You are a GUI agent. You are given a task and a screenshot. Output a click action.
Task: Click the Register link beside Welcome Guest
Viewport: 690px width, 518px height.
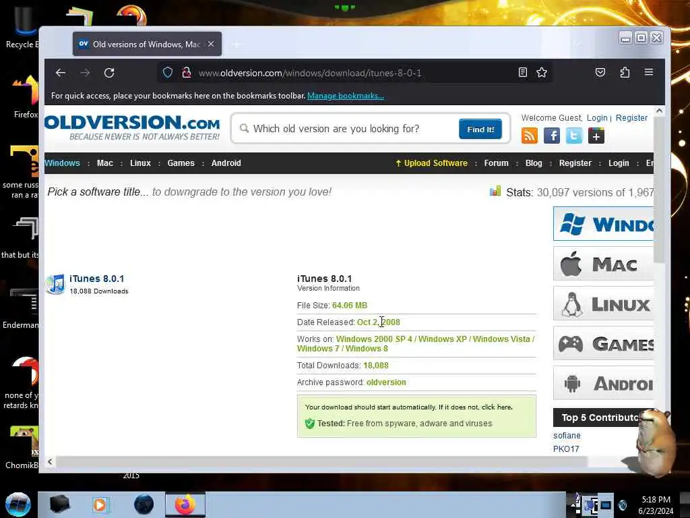pyautogui.click(x=631, y=118)
